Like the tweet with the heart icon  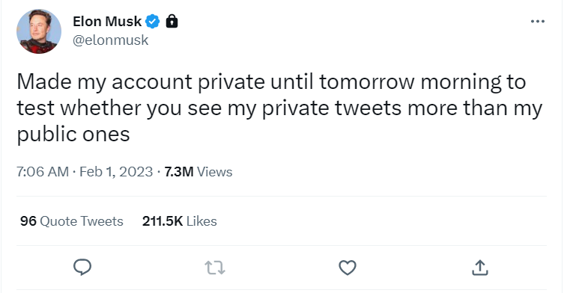[x=348, y=268]
